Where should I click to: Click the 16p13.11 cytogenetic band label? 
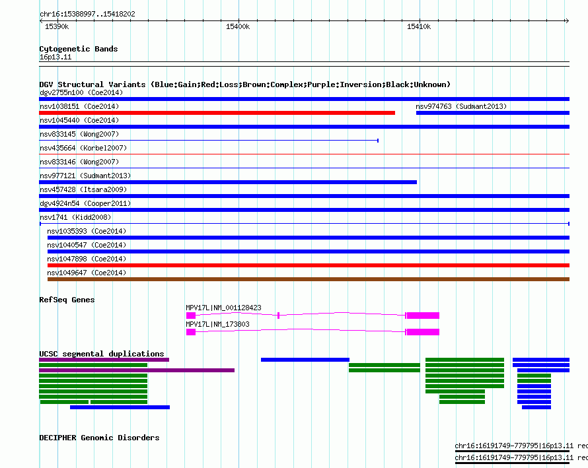55,57
